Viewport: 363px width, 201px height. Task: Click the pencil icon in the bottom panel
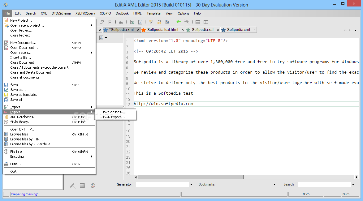click(72, 186)
